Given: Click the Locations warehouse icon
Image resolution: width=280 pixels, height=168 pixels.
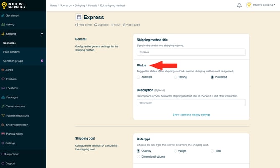Looking at the screenshot, I should 3,88.
